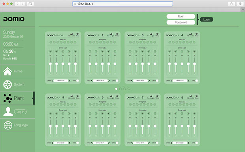
Task: Click wireless icon on DomoDock 3
Action: point(157,34)
